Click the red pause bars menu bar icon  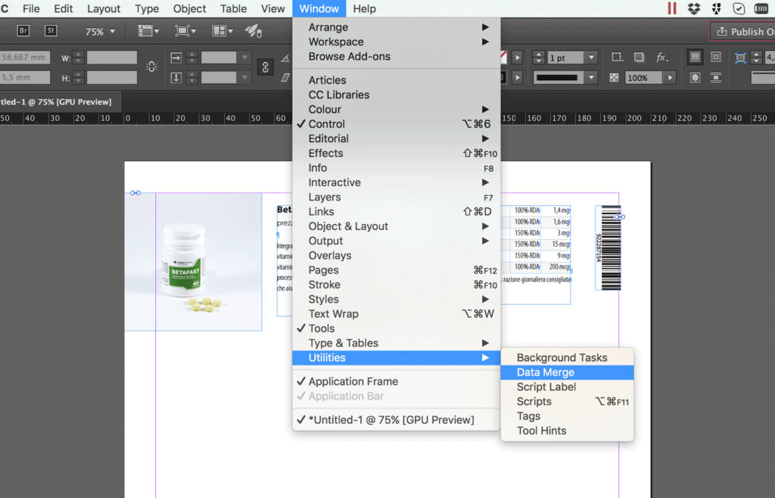click(x=672, y=8)
